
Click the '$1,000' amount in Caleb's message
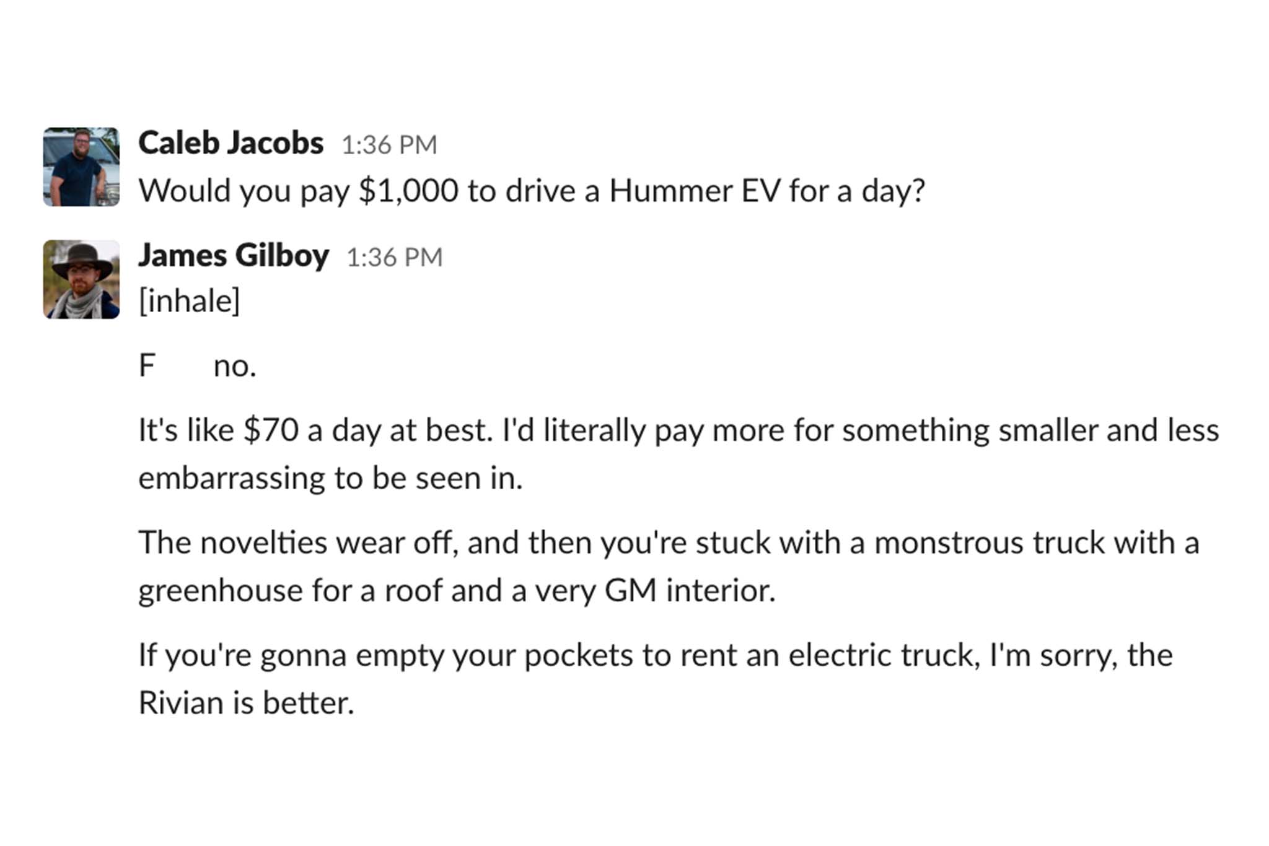coord(408,191)
